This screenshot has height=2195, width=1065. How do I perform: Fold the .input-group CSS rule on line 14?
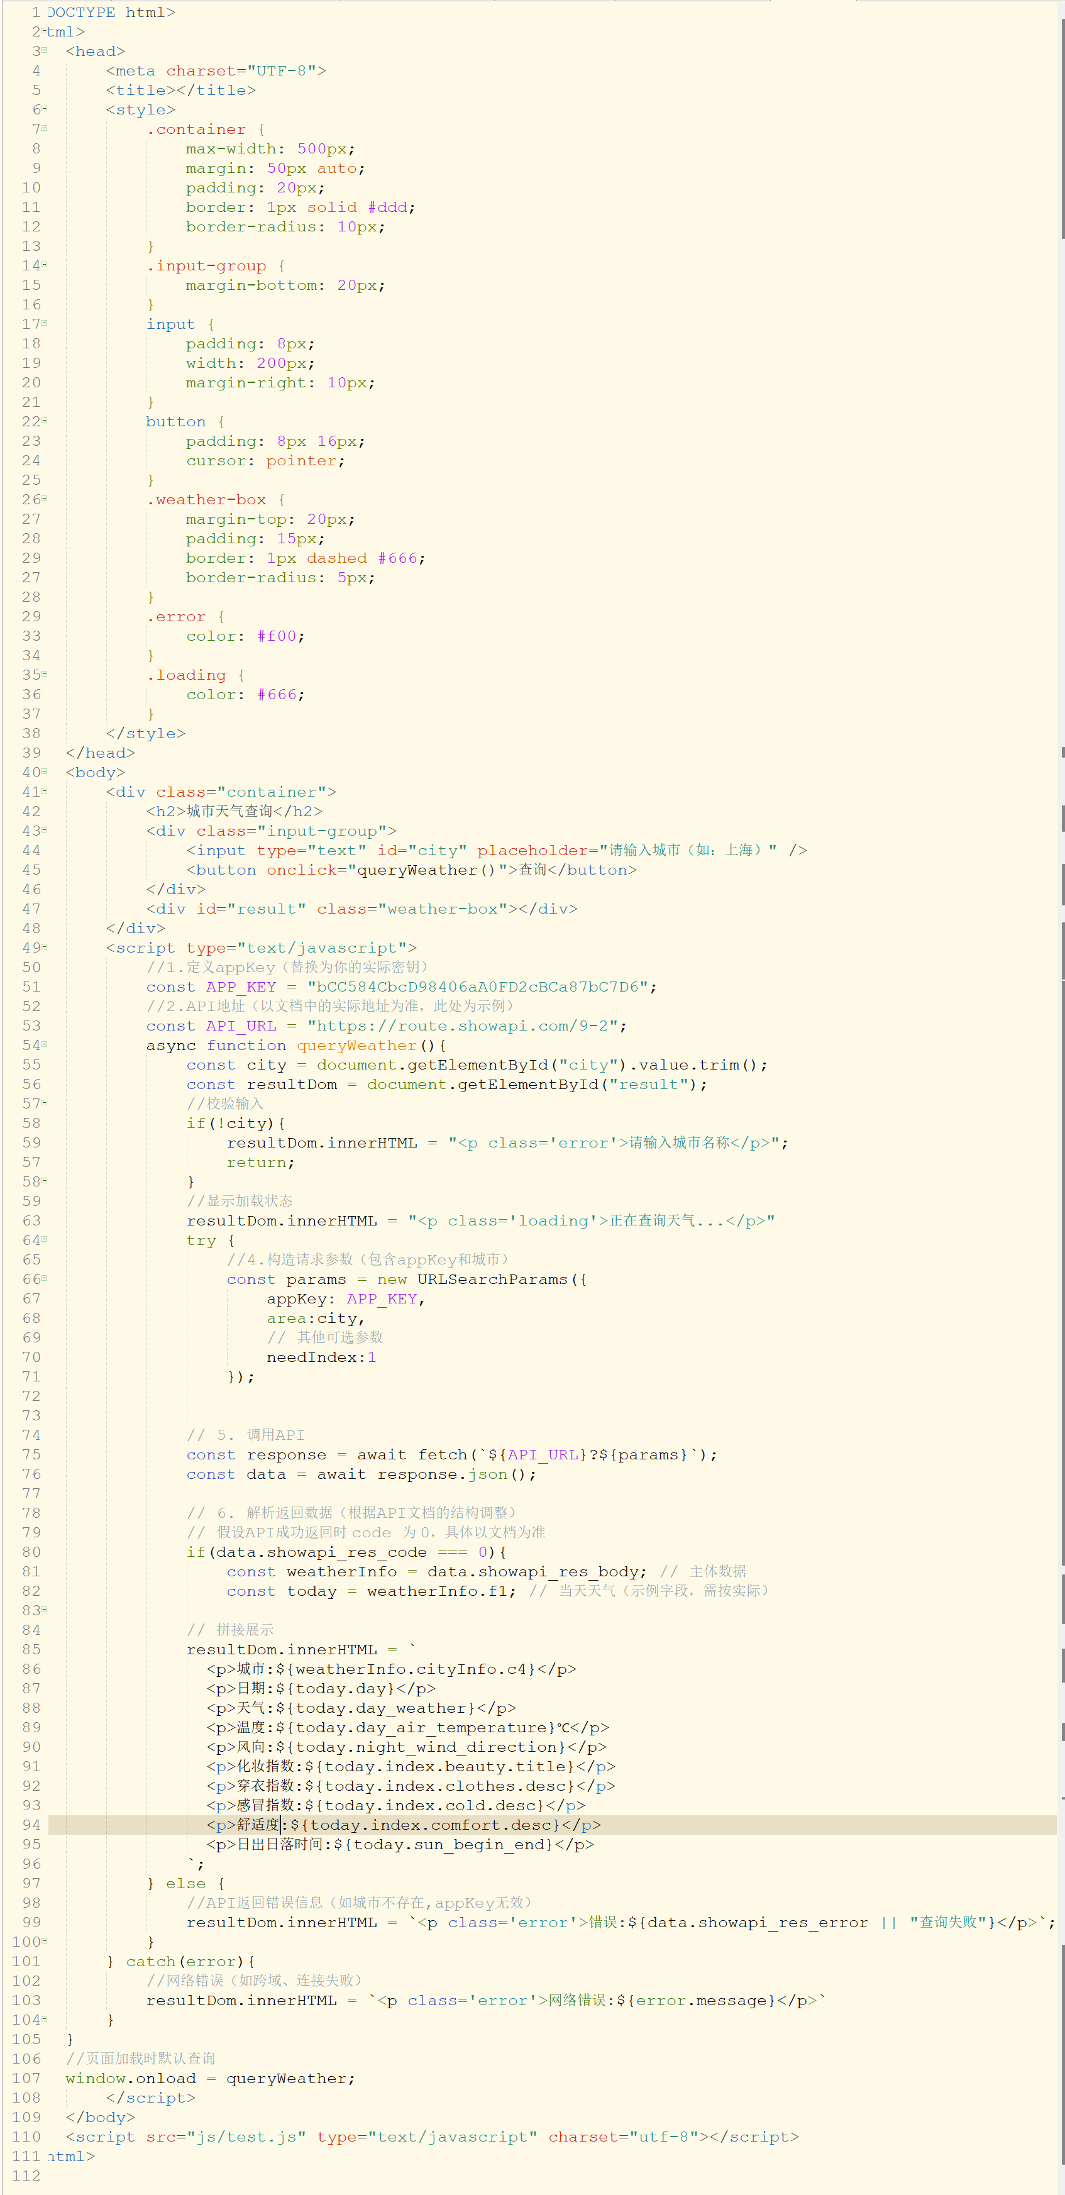pyautogui.click(x=44, y=265)
